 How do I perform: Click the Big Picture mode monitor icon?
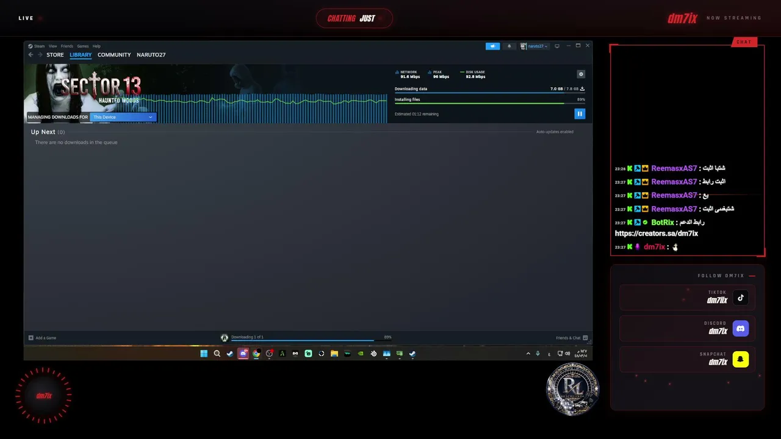pos(556,46)
